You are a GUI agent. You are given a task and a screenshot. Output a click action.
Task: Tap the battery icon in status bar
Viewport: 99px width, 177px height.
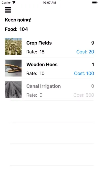click(95, 3)
